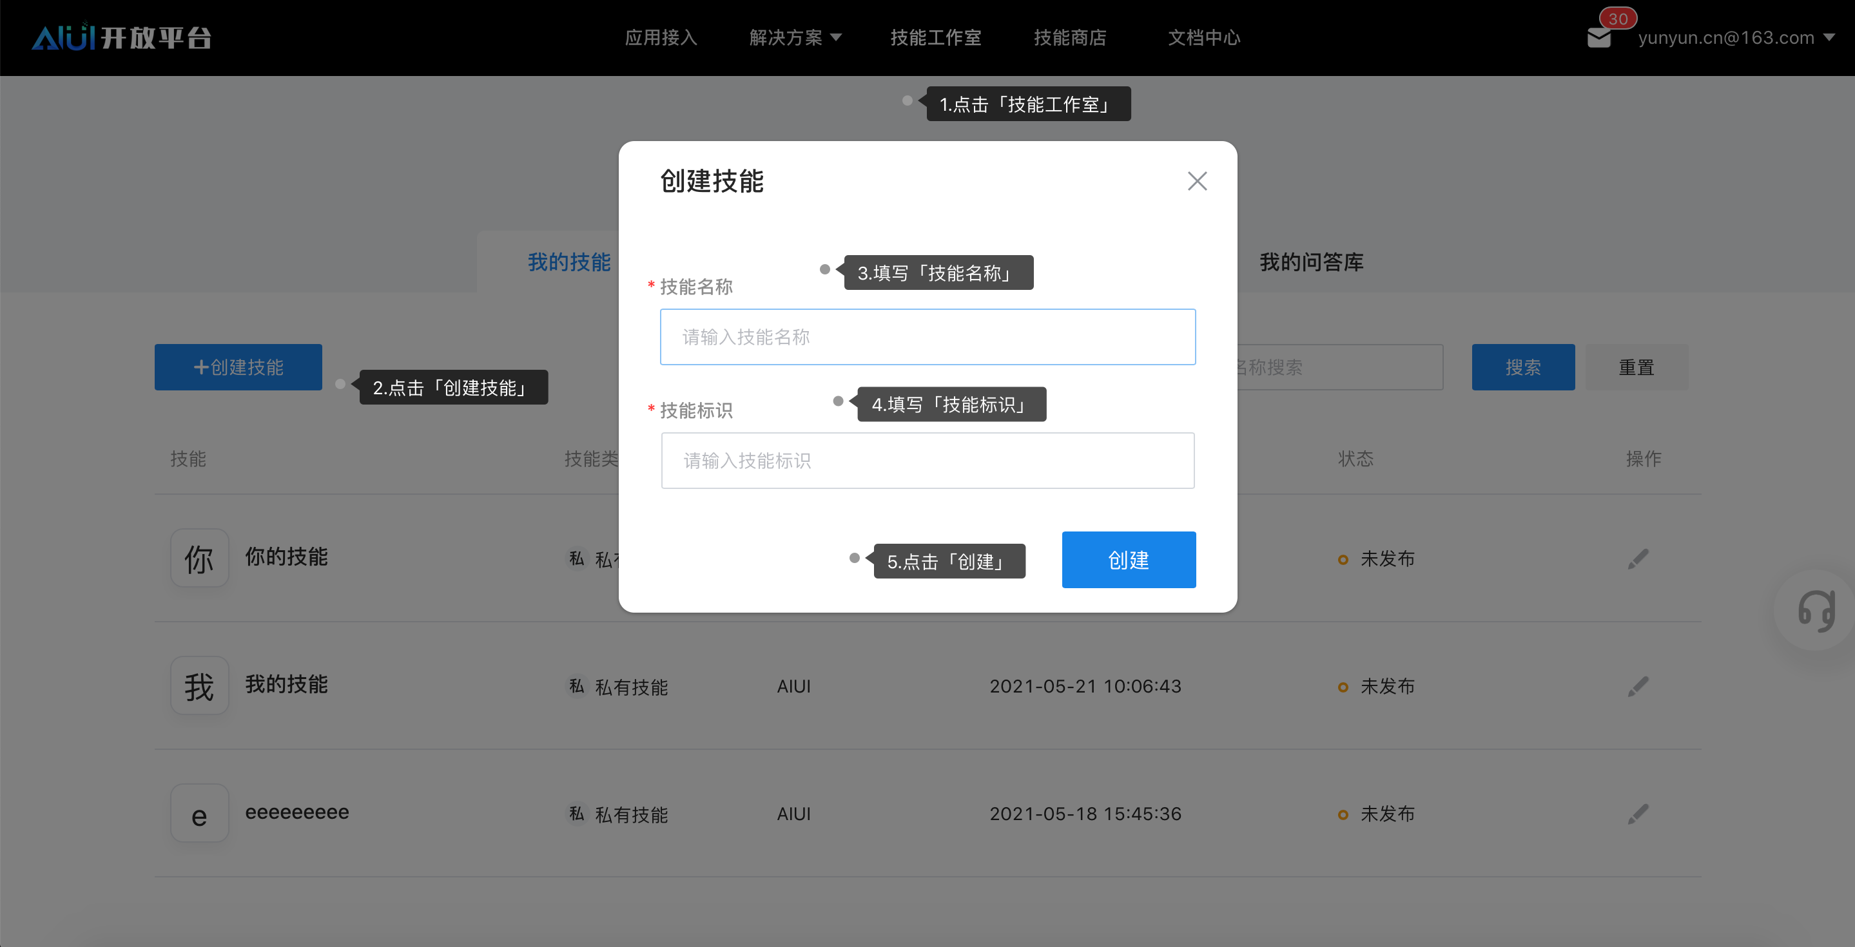Image resolution: width=1855 pixels, height=947 pixels.
Task: Click the 你 skill avatar thumbnail
Action: pyautogui.click(x=199, y=558)
